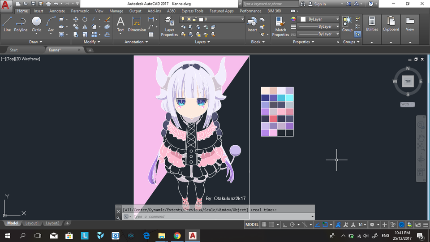Add a new layout with plus button
Screen dimensions: 430x242
(68, 223)
